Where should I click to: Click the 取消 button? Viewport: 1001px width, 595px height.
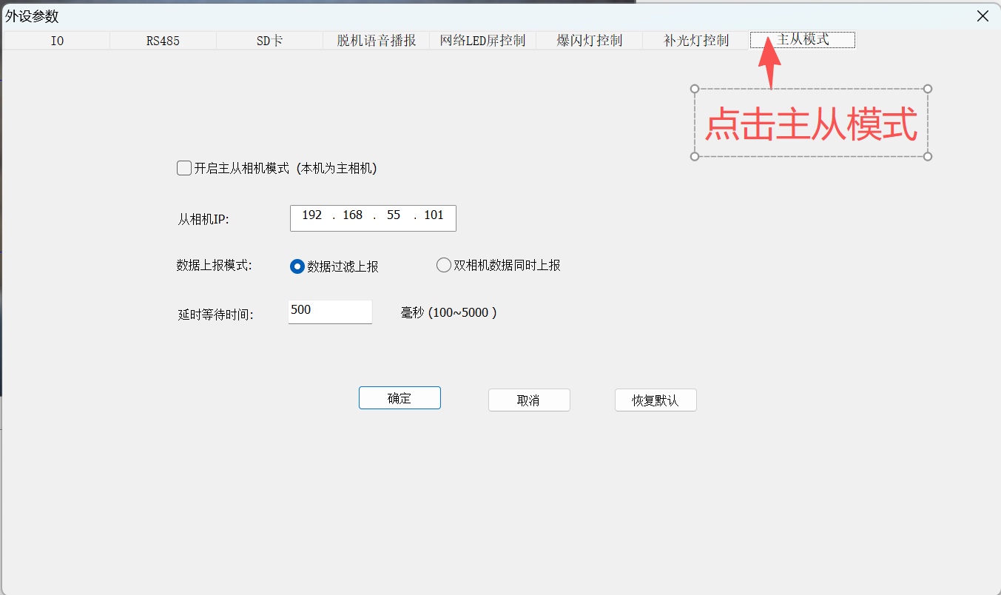coord(528,400)
